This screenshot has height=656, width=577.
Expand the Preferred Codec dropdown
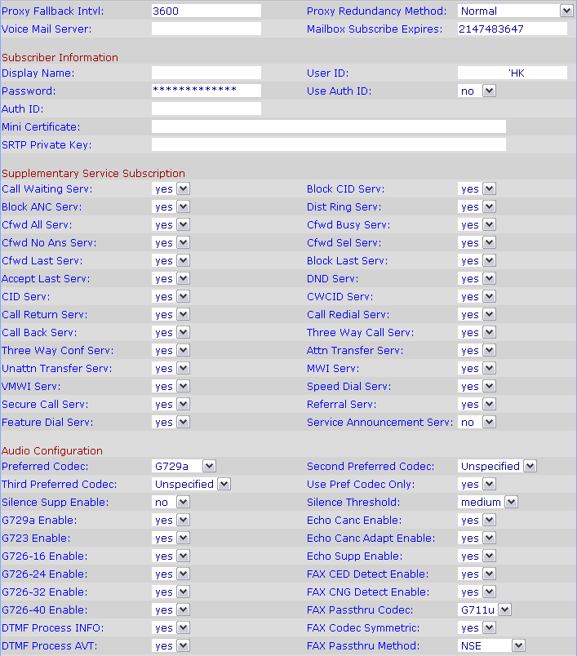[x=184, y=466]
